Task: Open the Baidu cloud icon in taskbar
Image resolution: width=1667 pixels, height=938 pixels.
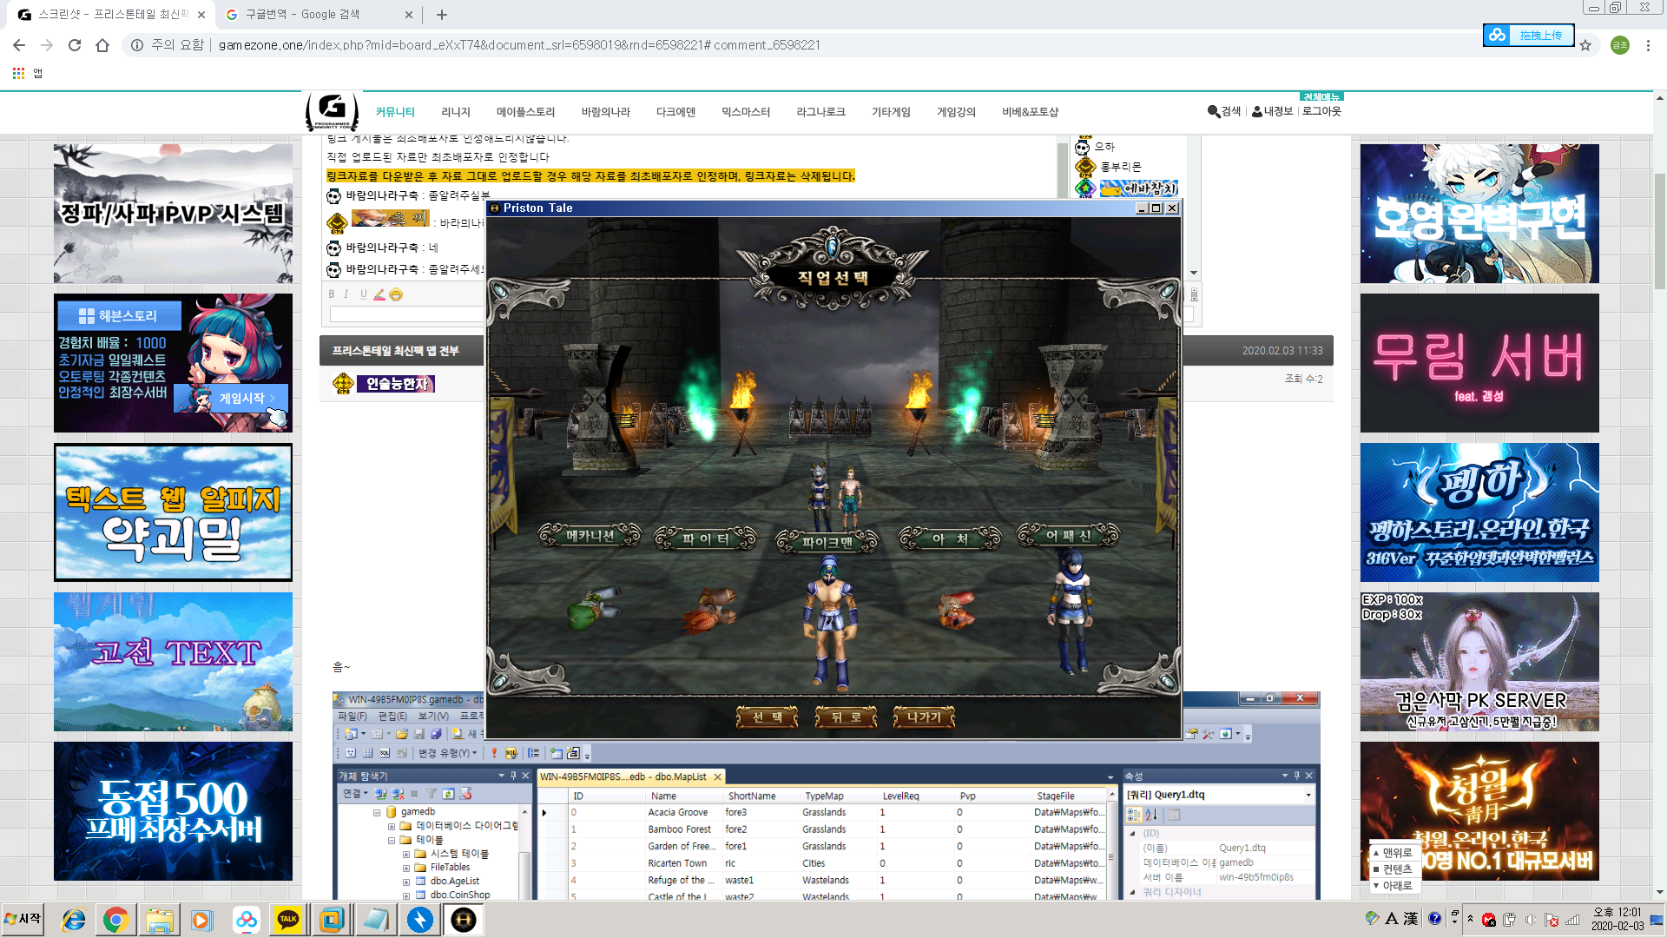Action: [x=247, y=920]
